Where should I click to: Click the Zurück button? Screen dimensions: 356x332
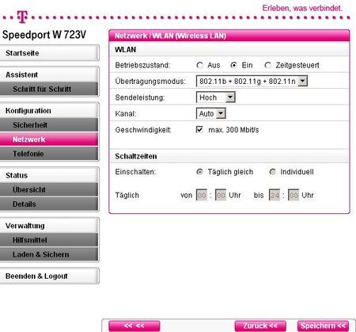(260, 326)
